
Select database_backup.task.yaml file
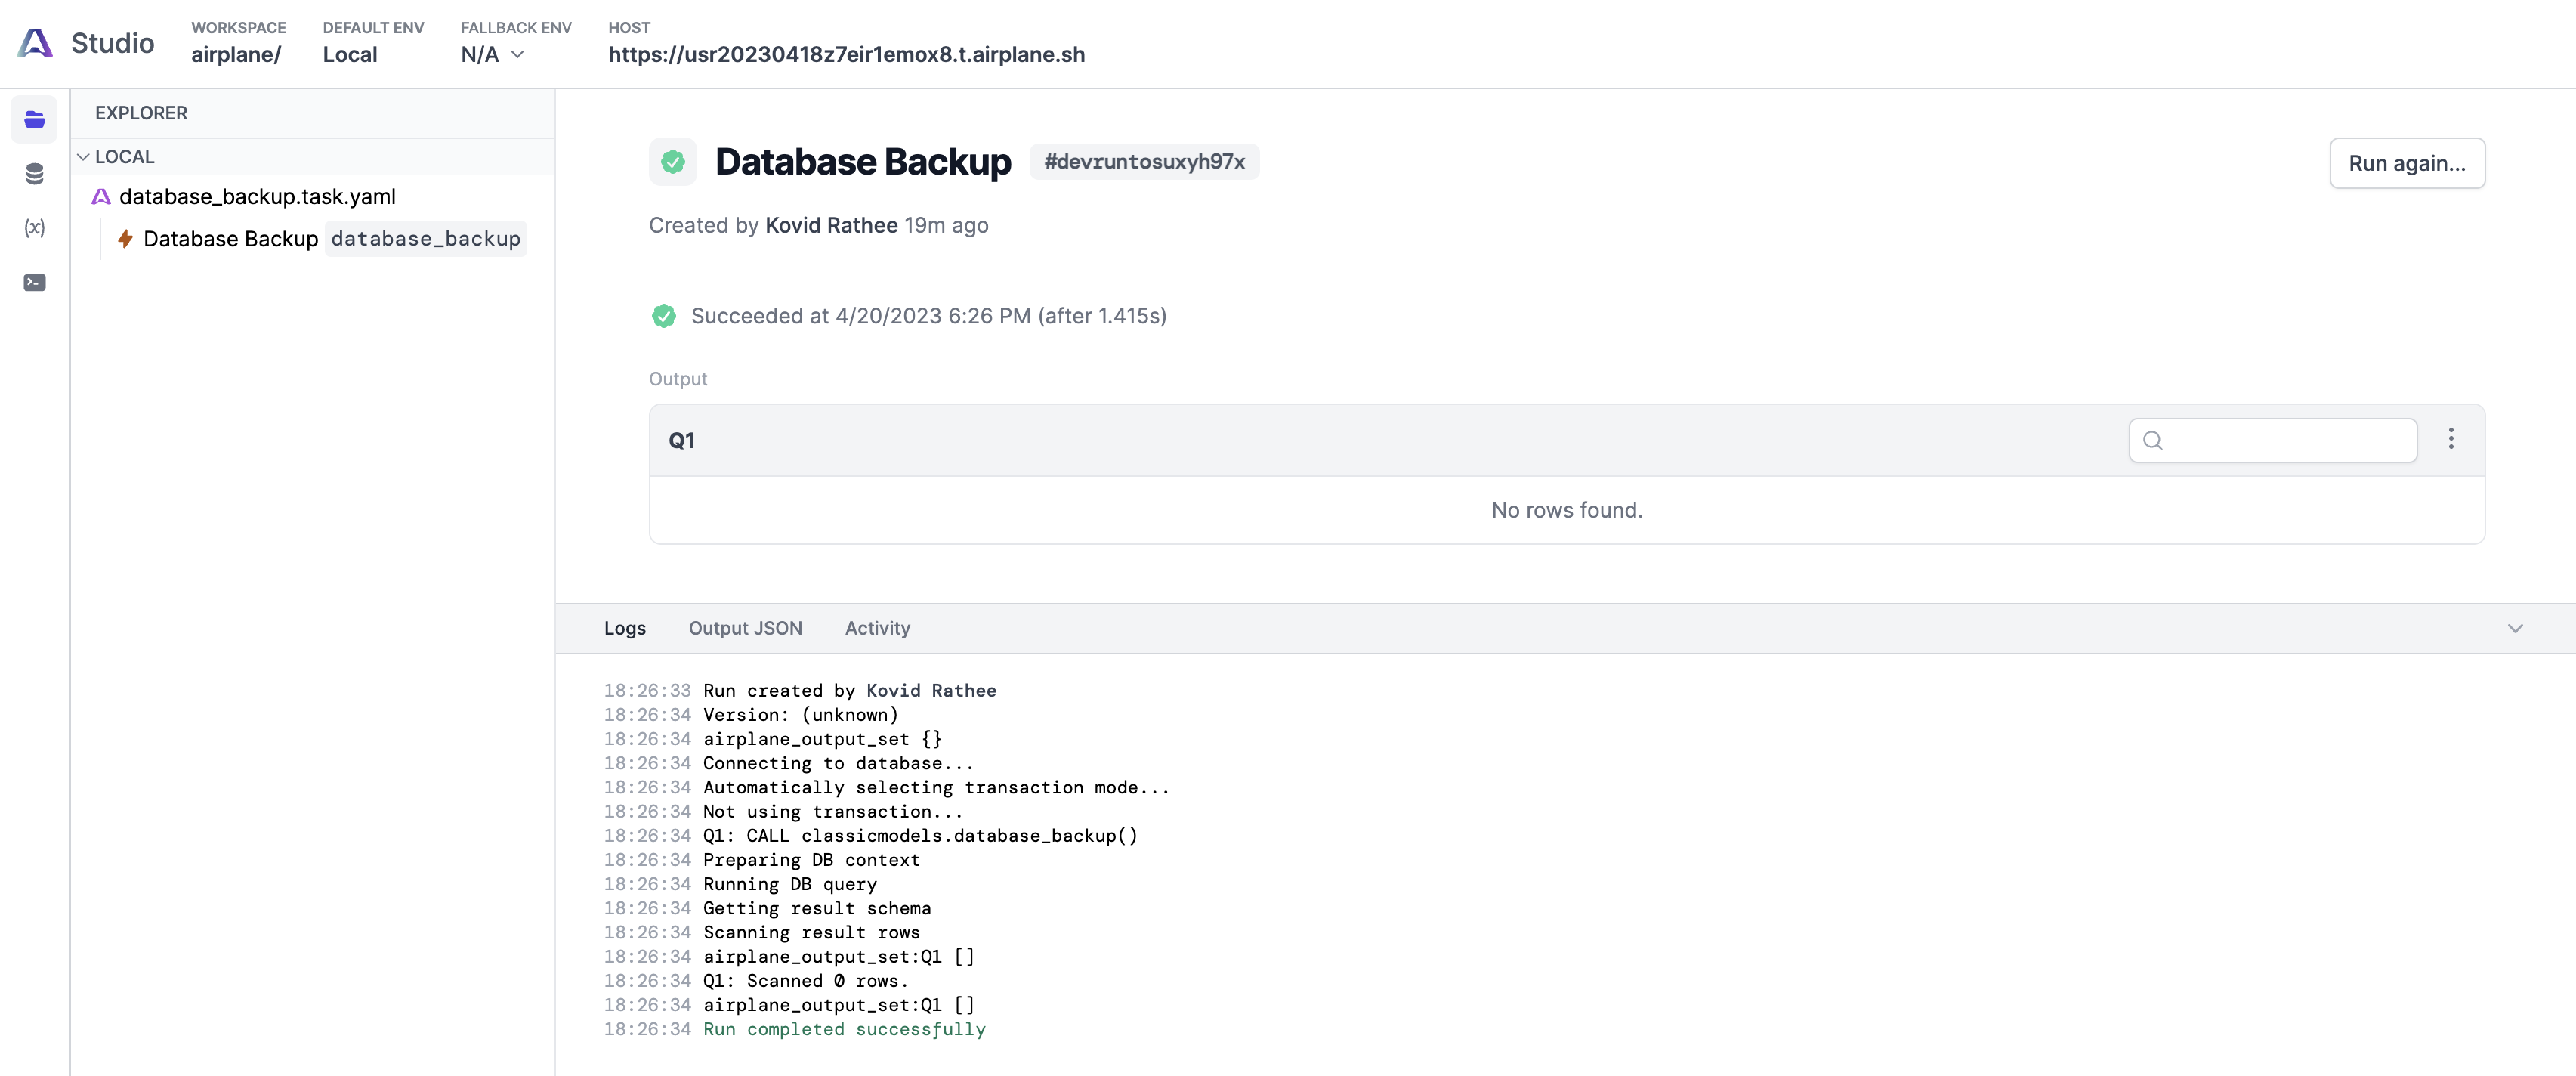click(x=257, y=197)
